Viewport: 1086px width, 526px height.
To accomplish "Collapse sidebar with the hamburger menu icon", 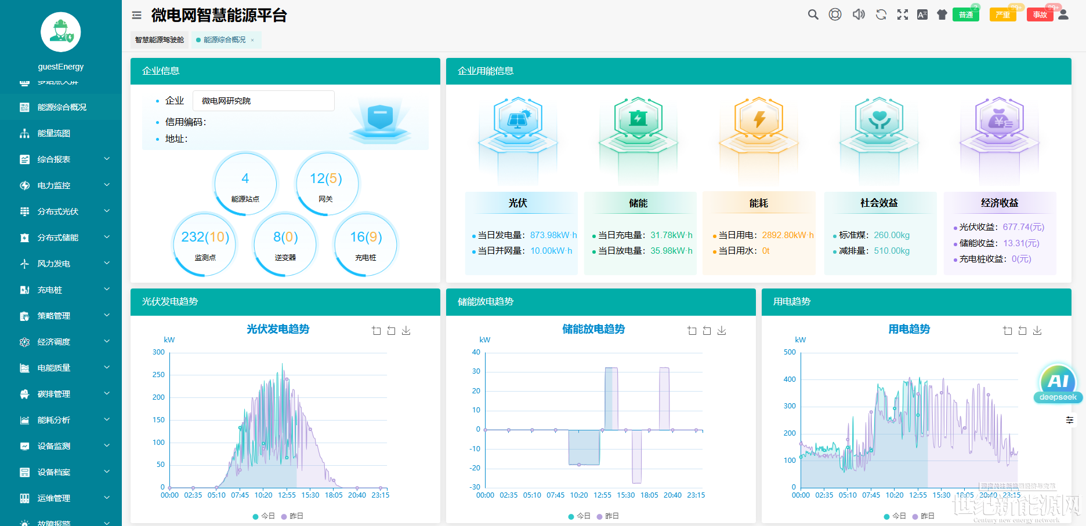I will (x=137, y=16).
